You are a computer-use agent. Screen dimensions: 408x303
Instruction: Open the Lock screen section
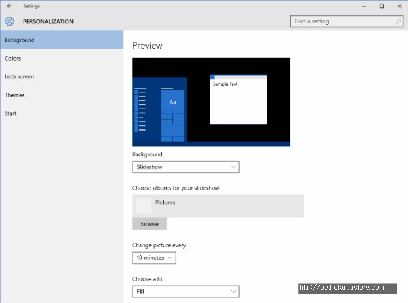point(61,77)
